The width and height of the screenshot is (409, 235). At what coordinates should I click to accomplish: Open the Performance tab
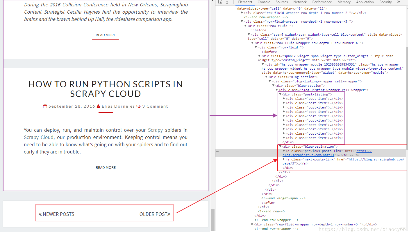(322, 2)
